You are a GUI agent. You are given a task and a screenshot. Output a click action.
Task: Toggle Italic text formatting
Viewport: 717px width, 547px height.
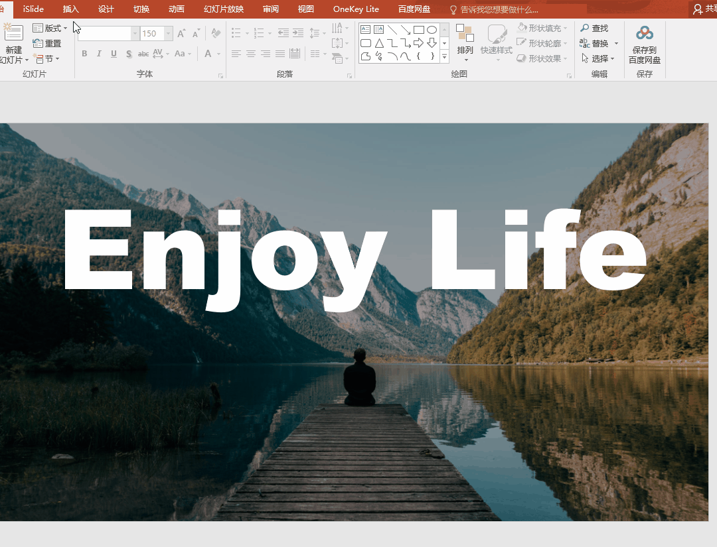point(99,54)
